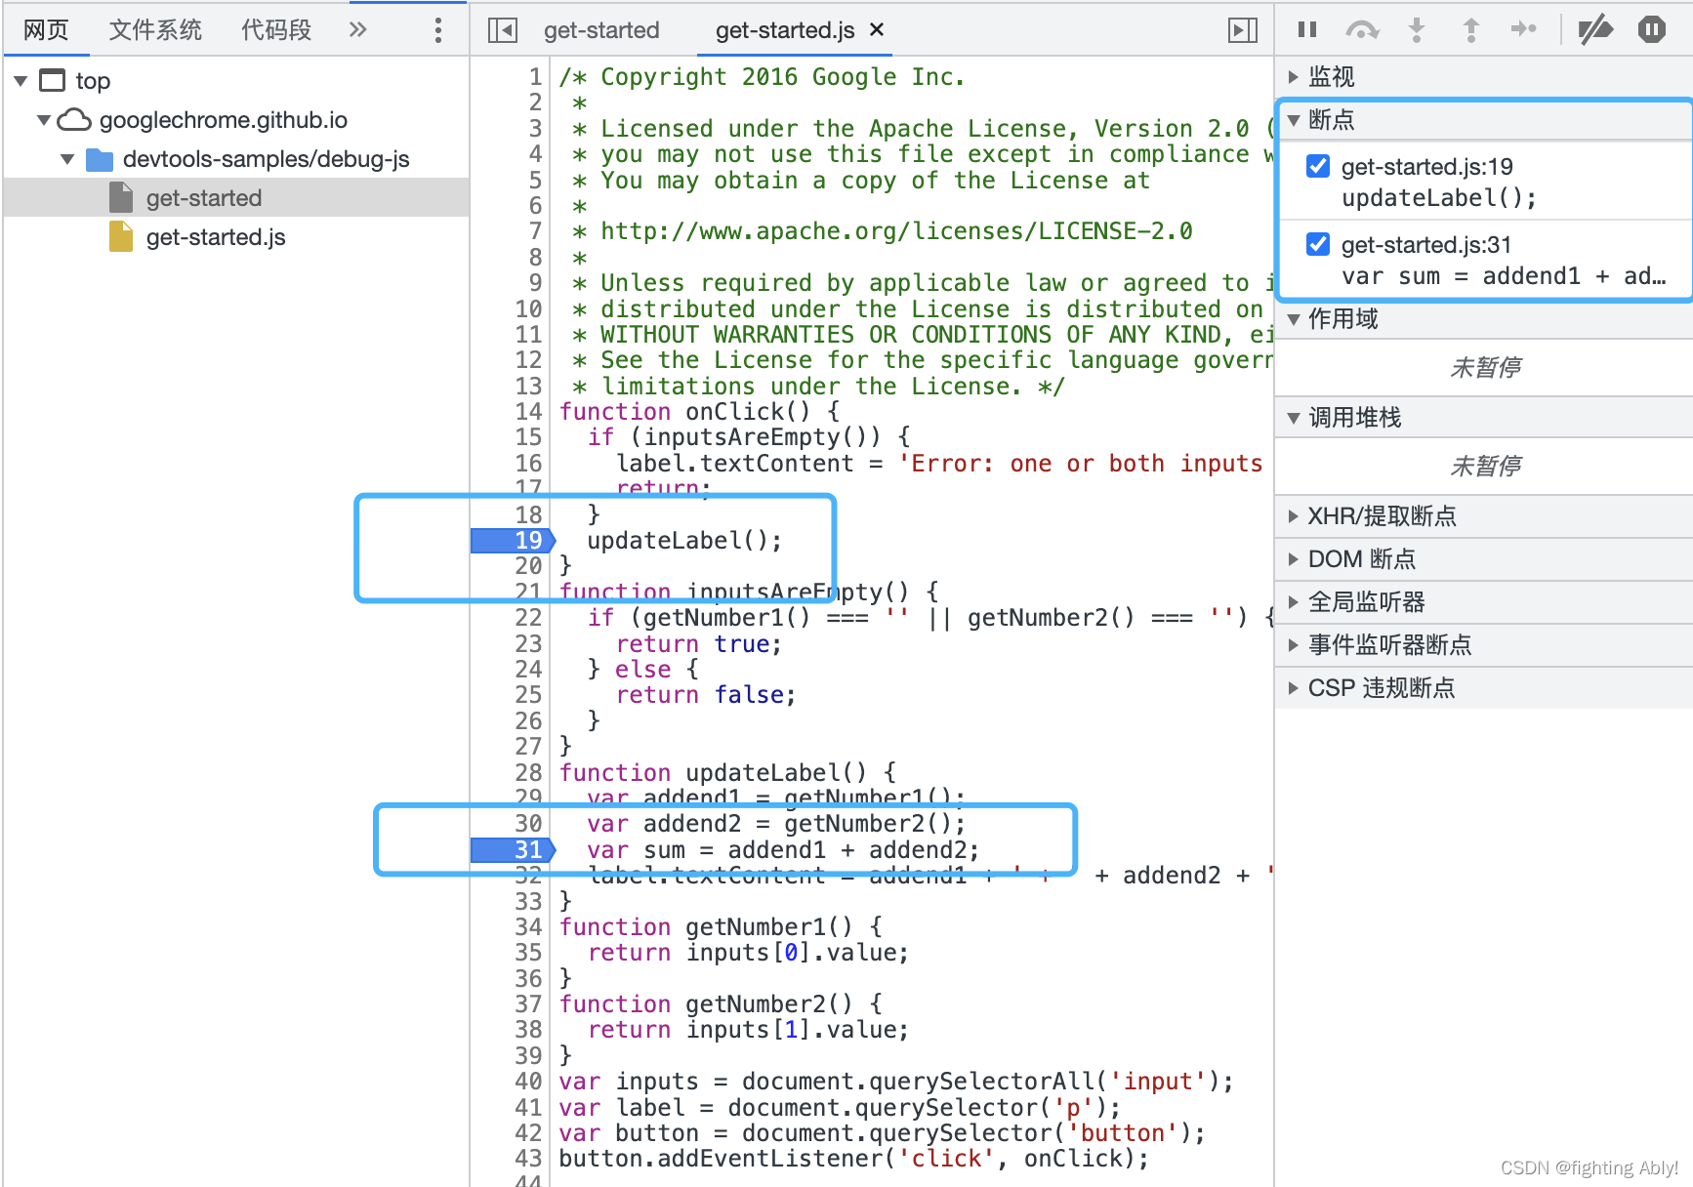The height and width of the screenshot is (1187, 1693).
Task: Open get-started.js in the file tree
Action: click(216, 237)
